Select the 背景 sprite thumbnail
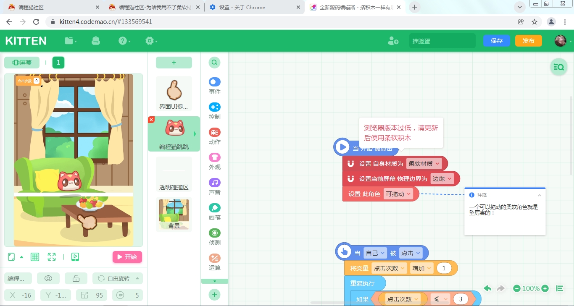The image size is (574, 306). pyautogui.click(x=174, y=214)
